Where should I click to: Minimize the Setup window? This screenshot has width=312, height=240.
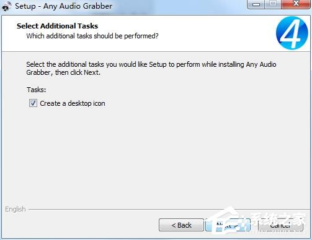tap(256, 4)
